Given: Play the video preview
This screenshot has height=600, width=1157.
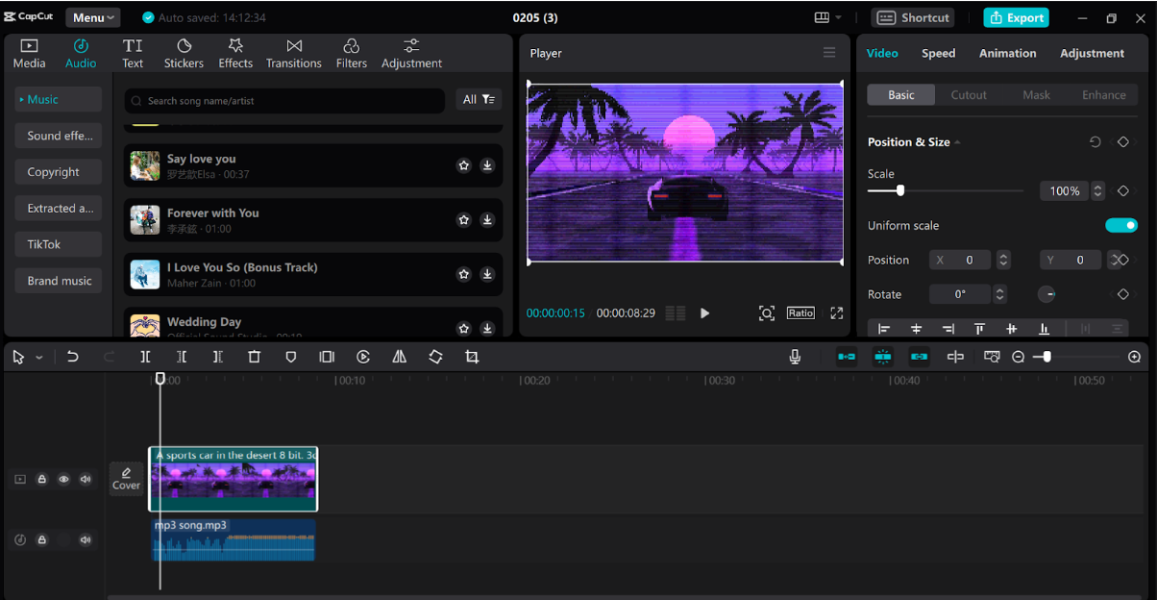Looking at the screenshot, I should (x=704, y=313).
